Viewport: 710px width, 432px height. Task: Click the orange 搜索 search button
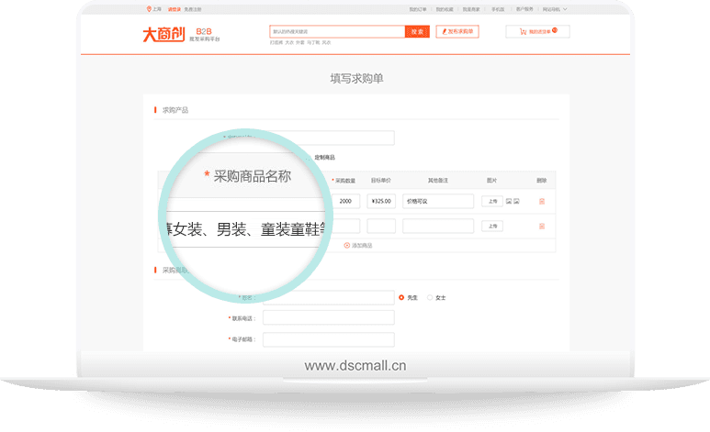click(417, 32)
